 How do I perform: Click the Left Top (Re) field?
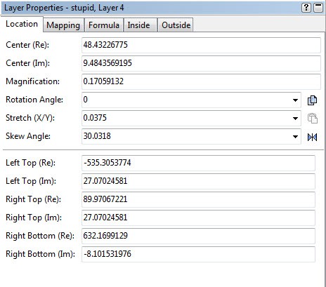click(198, 163)
